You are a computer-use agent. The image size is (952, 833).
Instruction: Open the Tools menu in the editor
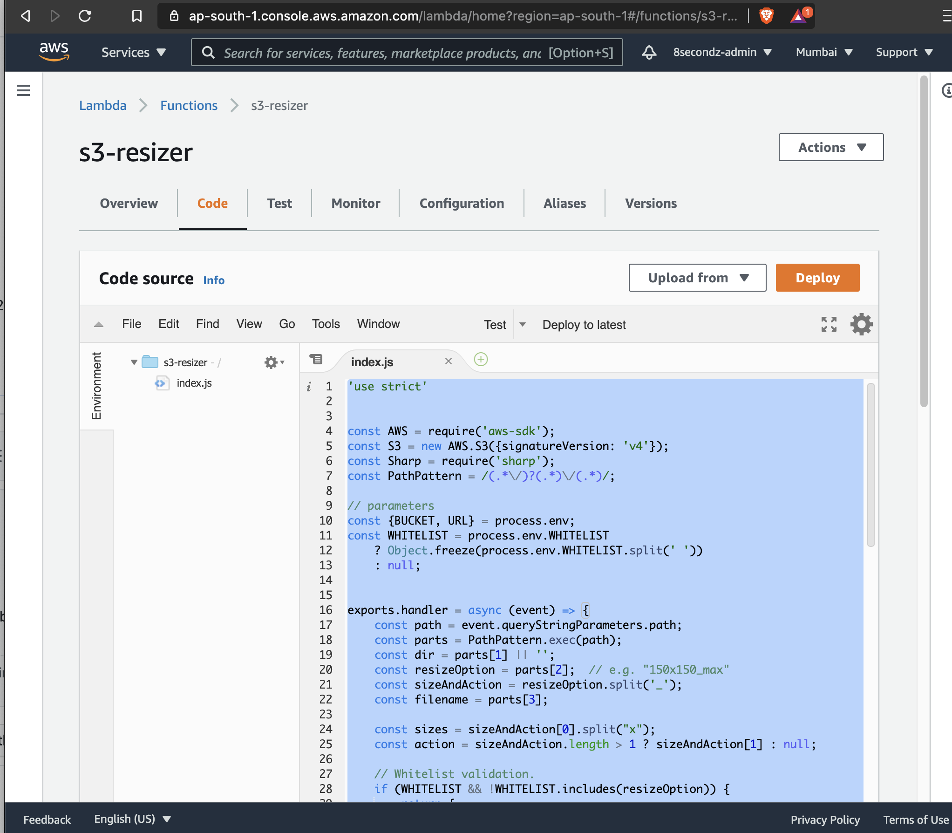pos(325,324)
